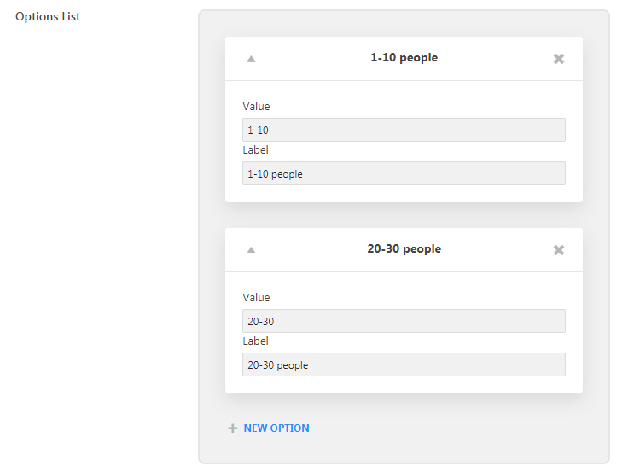Screen dimensions: 628x472
Task: Click the 20-30 people card title
Action: pos(404,249)
